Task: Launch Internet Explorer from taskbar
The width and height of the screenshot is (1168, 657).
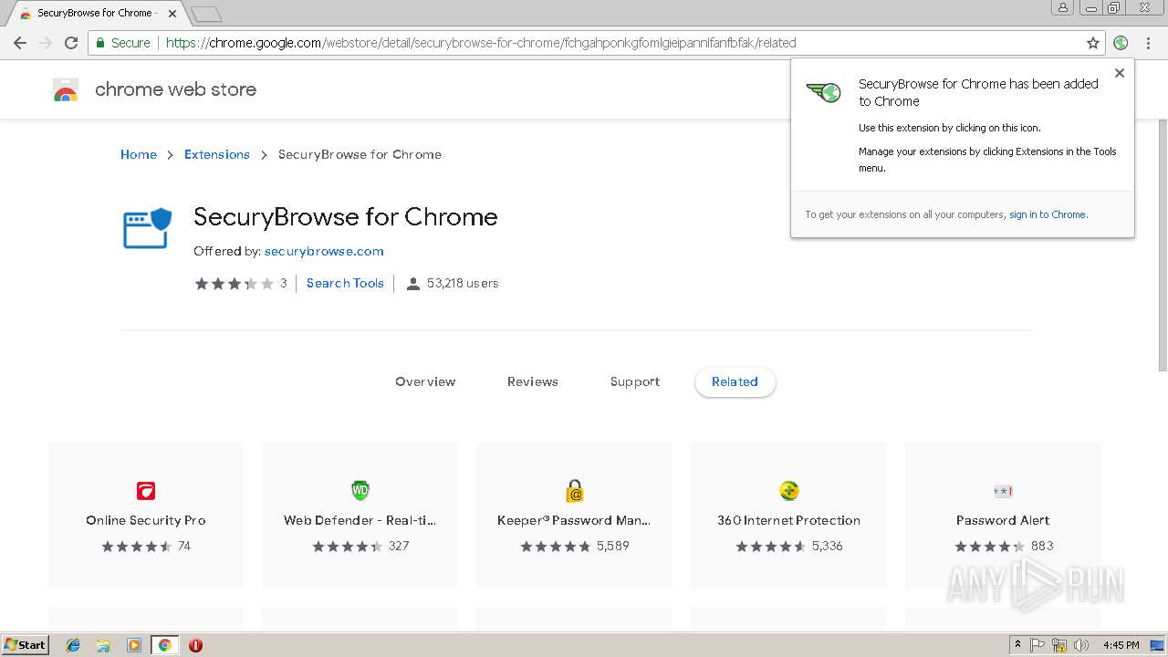Action: pyautogui.click(x=73, y=645)
